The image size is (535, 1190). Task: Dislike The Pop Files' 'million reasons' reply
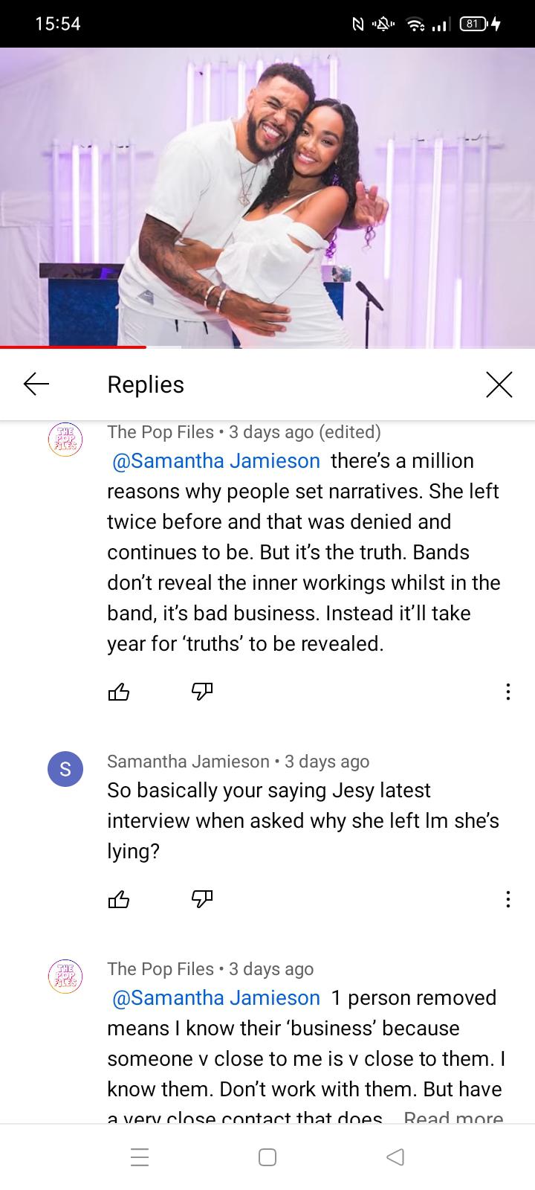coord(202,692)
